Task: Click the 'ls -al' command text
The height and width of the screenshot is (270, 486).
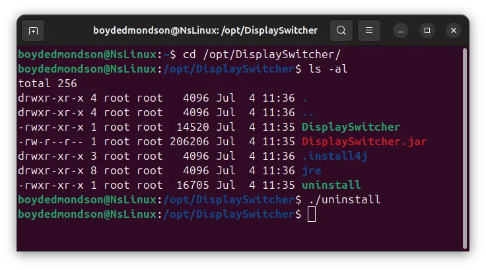Action: pyautogui.click(x=328, y=69)
